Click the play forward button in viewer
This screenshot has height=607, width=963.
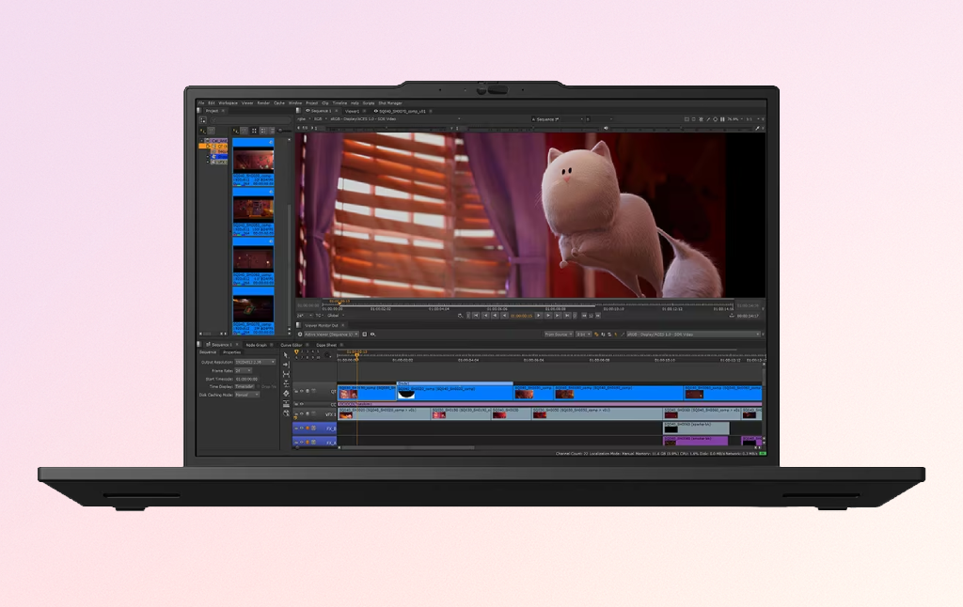[539, 316]
